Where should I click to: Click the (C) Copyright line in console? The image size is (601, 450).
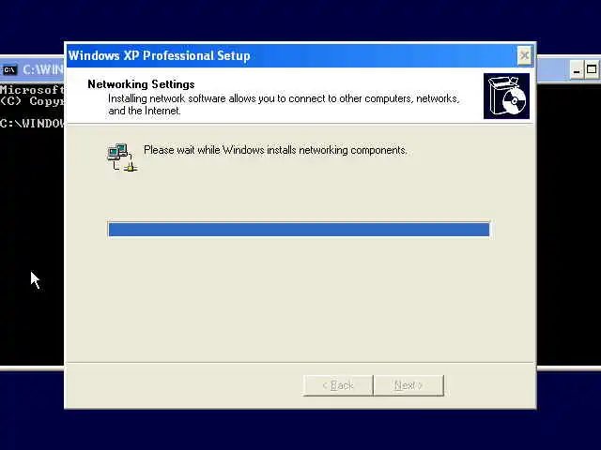coord(32,101)
